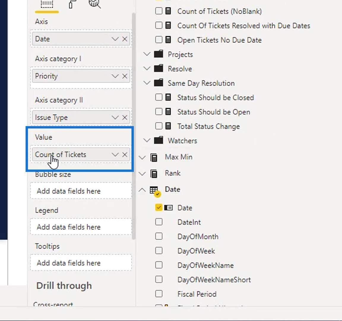Click calculator icon beside Status Should be Closed
Viewport: 342px width, 321px height.
(168, 97)
